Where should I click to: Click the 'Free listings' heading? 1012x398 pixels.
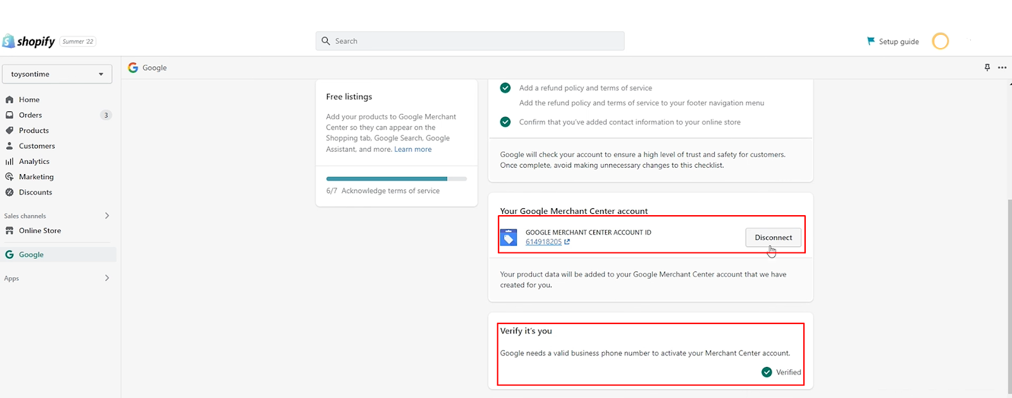point(349,97)
